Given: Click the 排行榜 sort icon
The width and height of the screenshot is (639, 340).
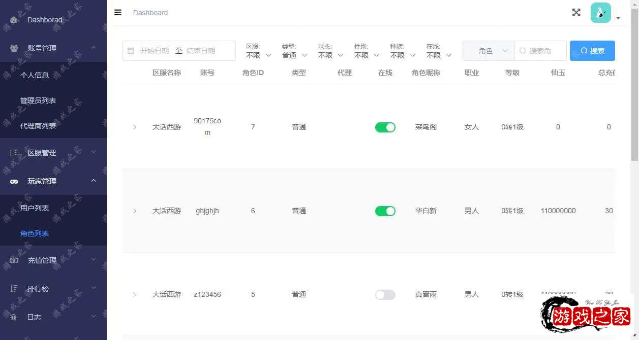Looking at the screenshot, I should tap(14, 289).
